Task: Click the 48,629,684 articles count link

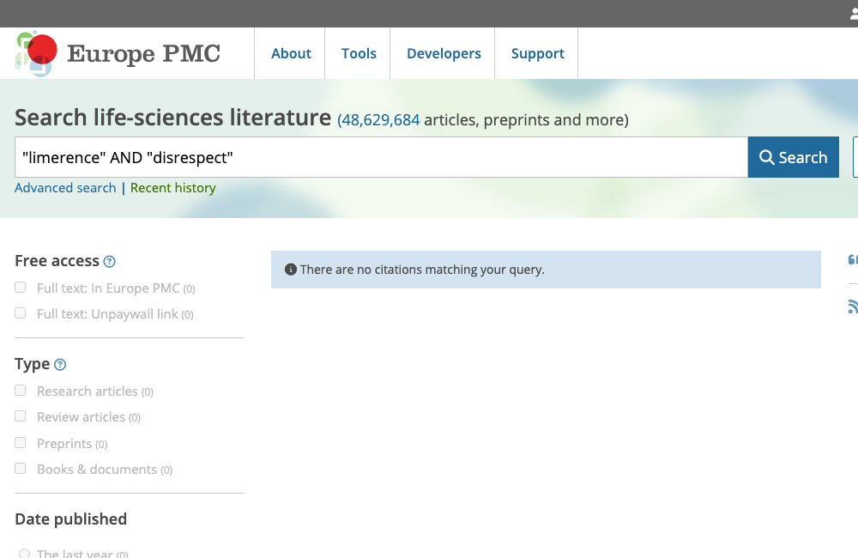Action: coord(381,120)
